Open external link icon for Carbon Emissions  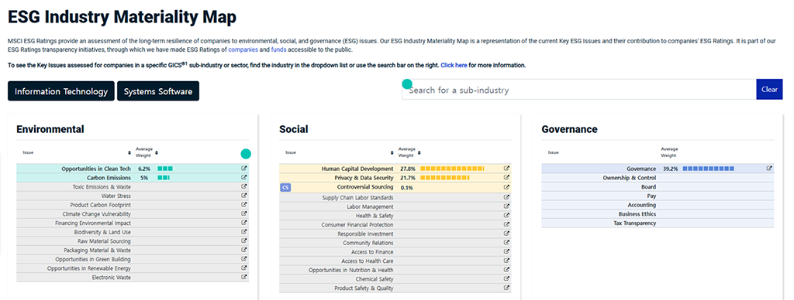pyautogui.click(x=244, y=177)
